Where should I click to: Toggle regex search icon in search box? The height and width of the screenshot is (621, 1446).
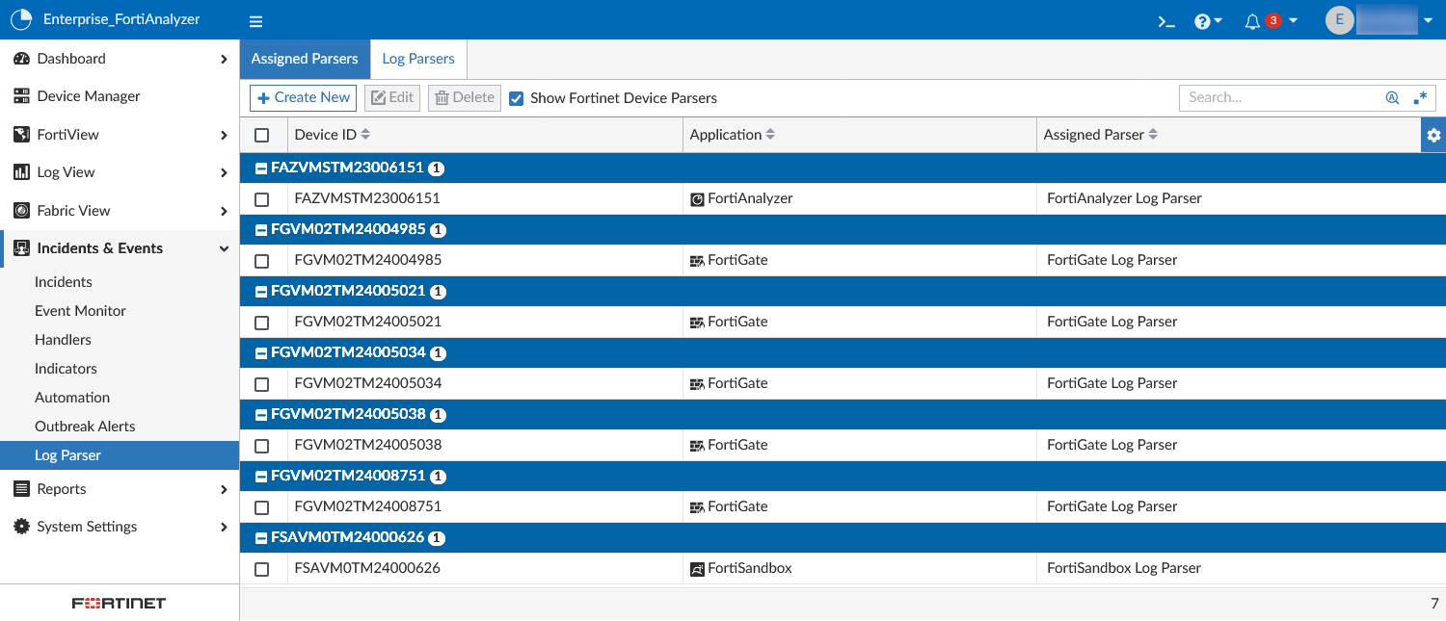(1420, 97)
